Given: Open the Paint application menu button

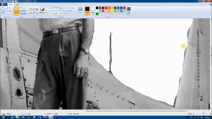Looking at the screenshot, I should [3, 4].
